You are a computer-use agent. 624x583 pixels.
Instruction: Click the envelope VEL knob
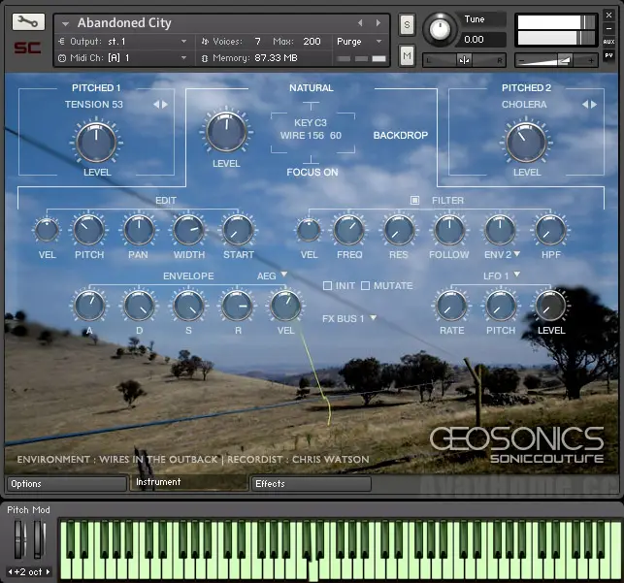285,306
